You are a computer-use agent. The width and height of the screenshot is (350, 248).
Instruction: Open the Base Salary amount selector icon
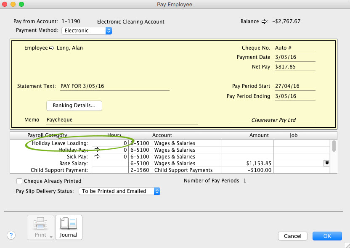coord(326,163)
